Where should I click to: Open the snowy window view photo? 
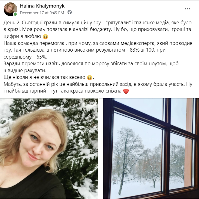point(151,149)
